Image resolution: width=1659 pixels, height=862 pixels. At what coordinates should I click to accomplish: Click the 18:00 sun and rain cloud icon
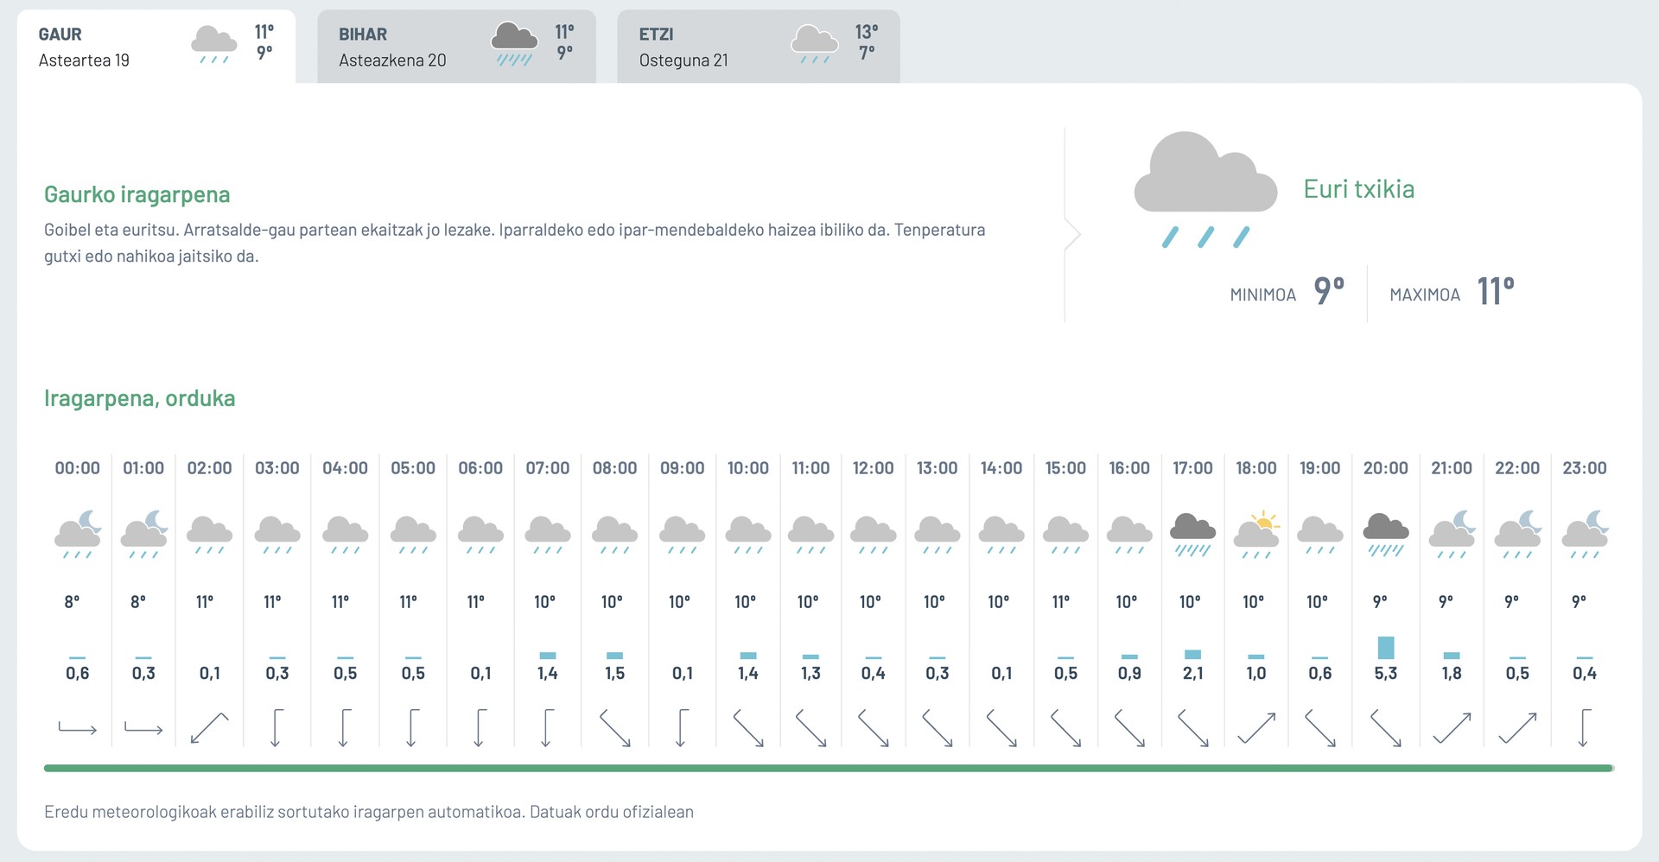(1256, 534)
